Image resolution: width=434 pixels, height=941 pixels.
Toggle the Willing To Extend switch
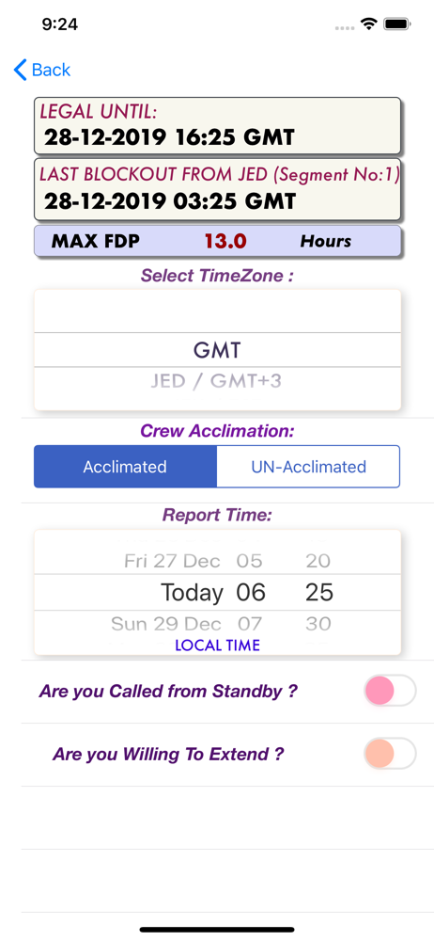point(390,753)
